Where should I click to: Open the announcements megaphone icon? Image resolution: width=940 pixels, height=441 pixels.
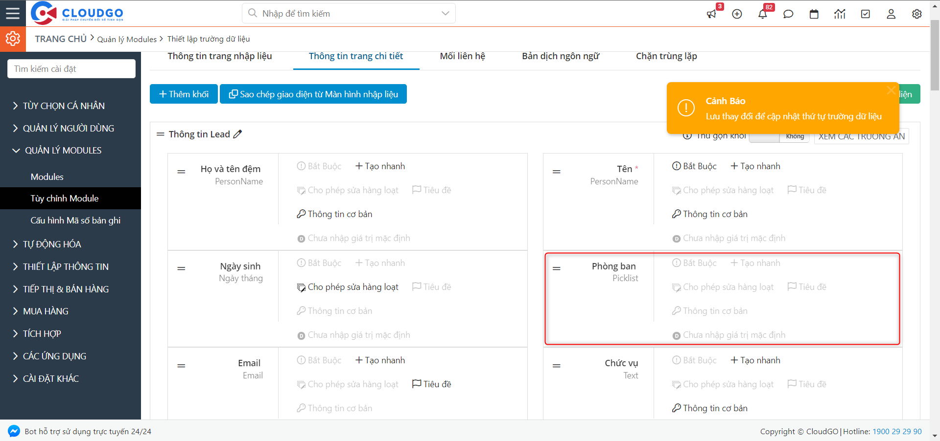pyautogui.click(x=711, y=14)
